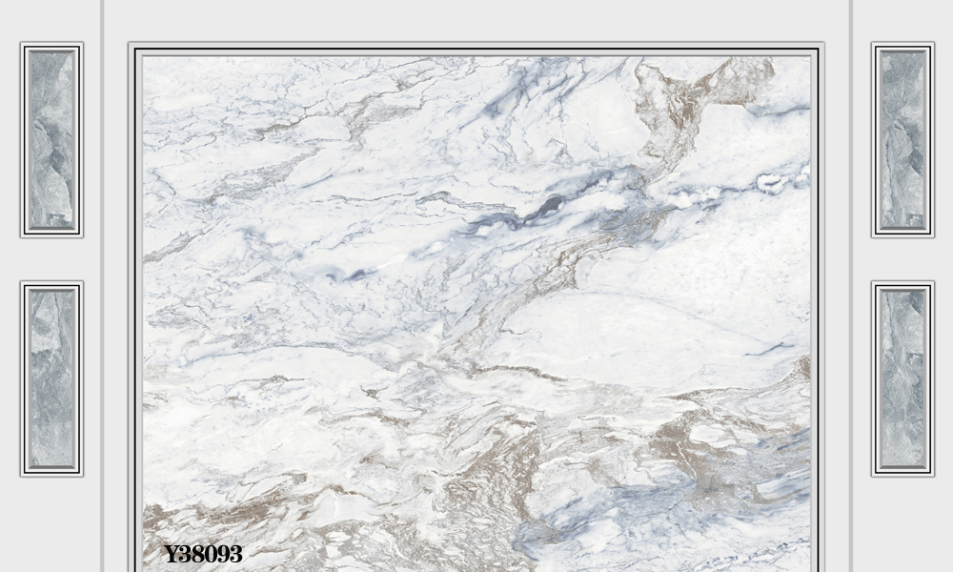Click the top edge of the black frame
Image resolution: width=953 pixels, height=572 pixels.
coord(476,50)
